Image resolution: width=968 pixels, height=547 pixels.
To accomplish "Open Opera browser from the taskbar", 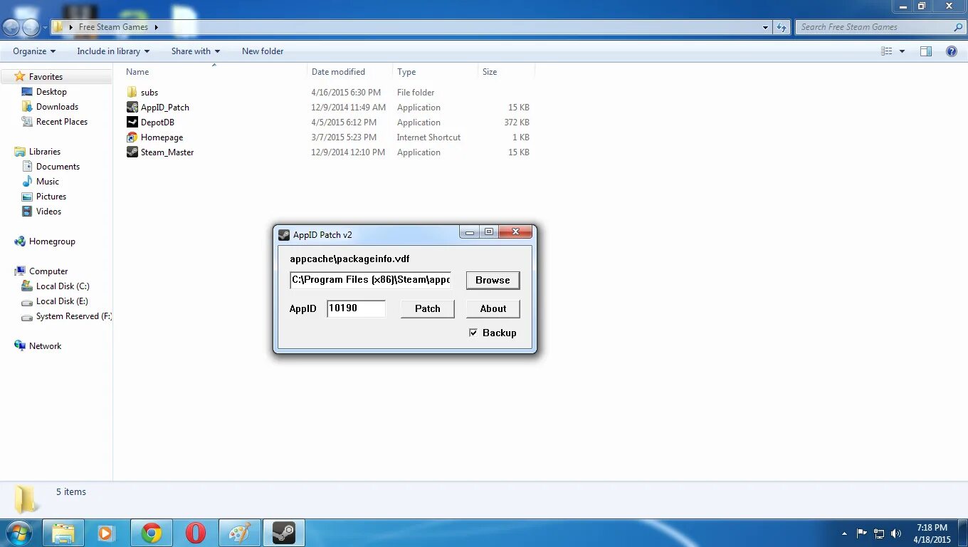I will pyautogui.click(x=196, y=533).
